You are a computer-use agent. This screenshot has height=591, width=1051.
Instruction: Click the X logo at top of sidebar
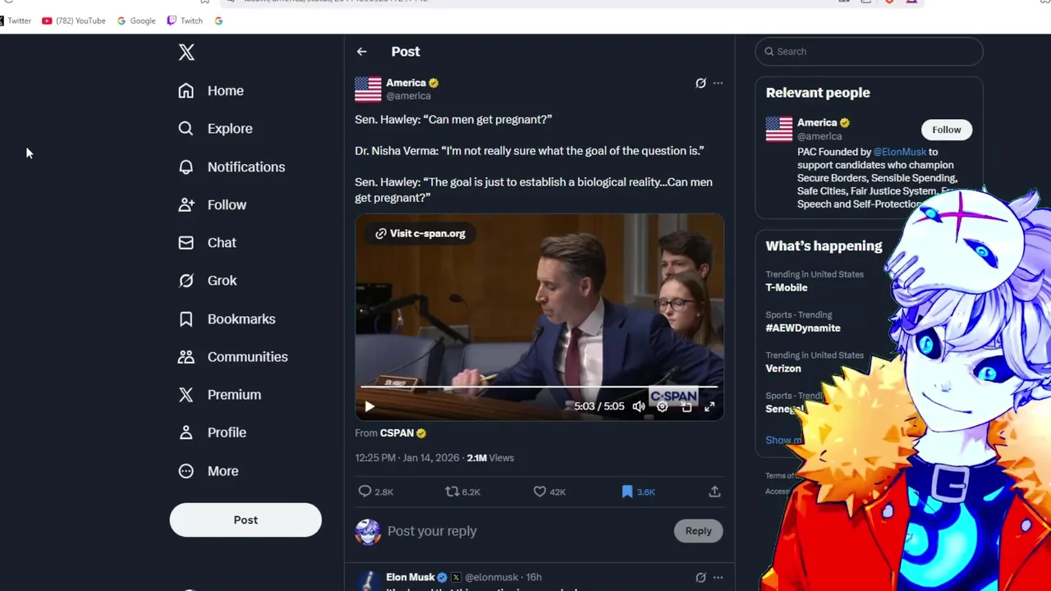pos(186,53)
